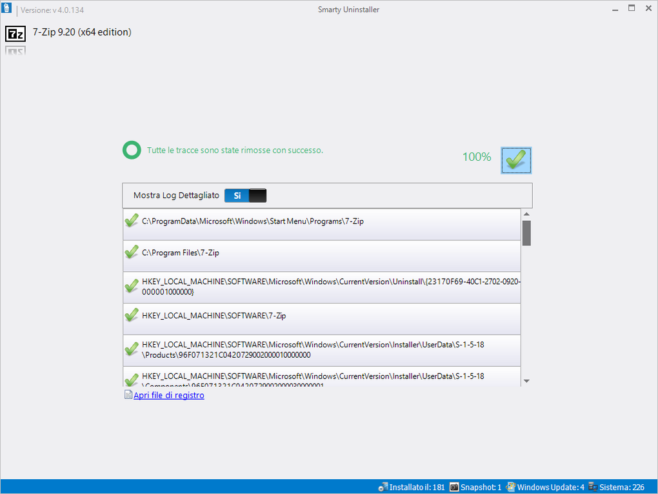The height and width of the screenshot is (494, 658).
Task: Click the scrollbar thumb in the log panel
Action: (526, 232)
